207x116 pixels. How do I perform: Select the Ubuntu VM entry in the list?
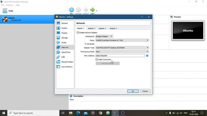[27, 19]
